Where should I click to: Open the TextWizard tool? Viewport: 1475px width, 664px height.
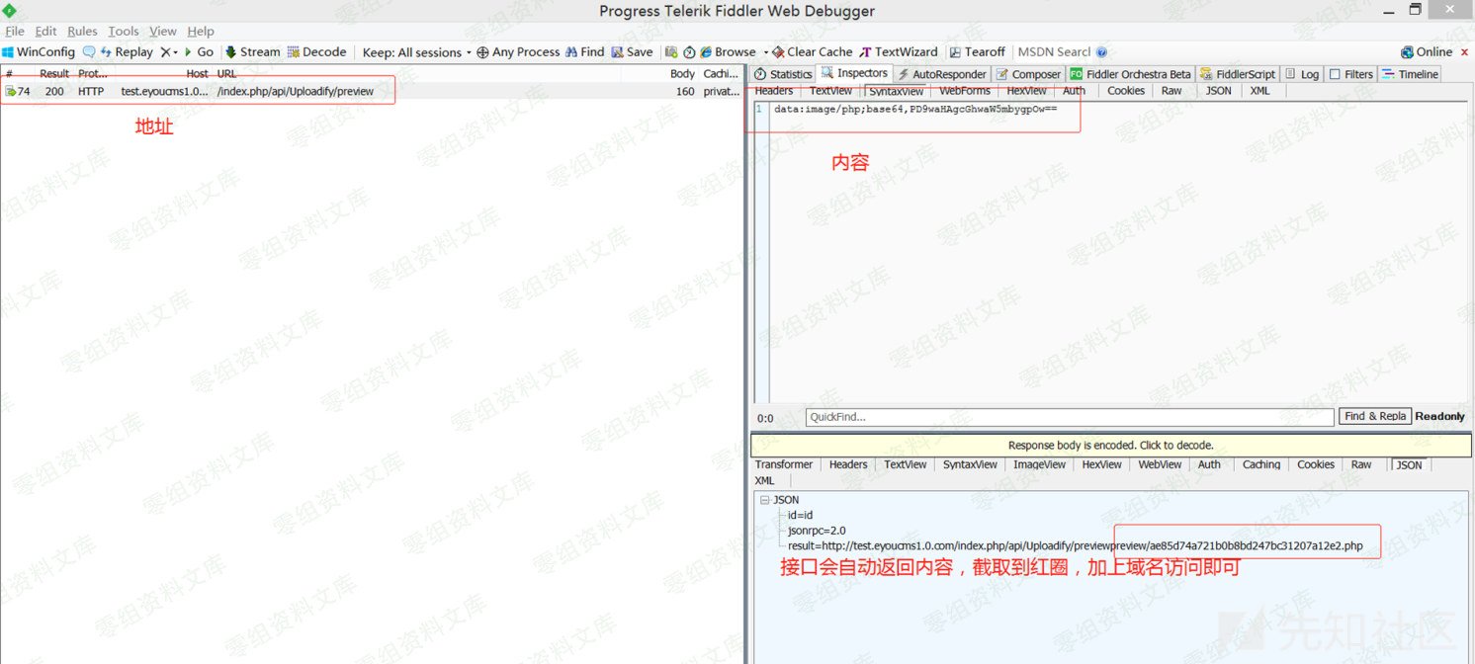[x=899, y=52]
